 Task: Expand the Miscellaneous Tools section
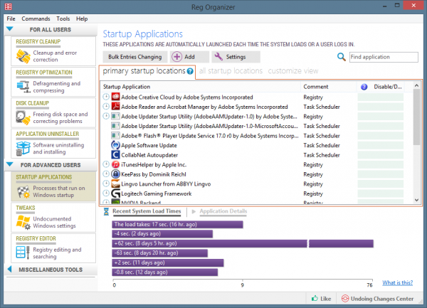coord(10,269)
